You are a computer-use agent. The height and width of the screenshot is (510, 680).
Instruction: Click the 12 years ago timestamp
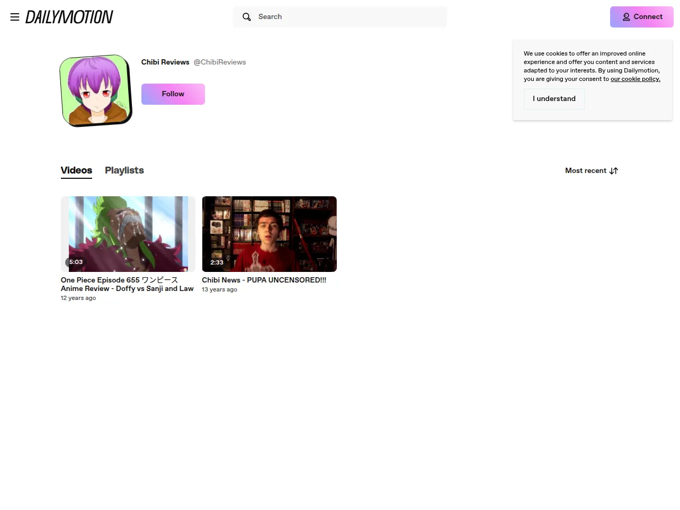tap(78, 298)
